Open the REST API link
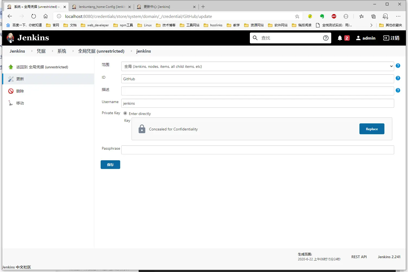This screenshot has height=272, width=408. 359,257
